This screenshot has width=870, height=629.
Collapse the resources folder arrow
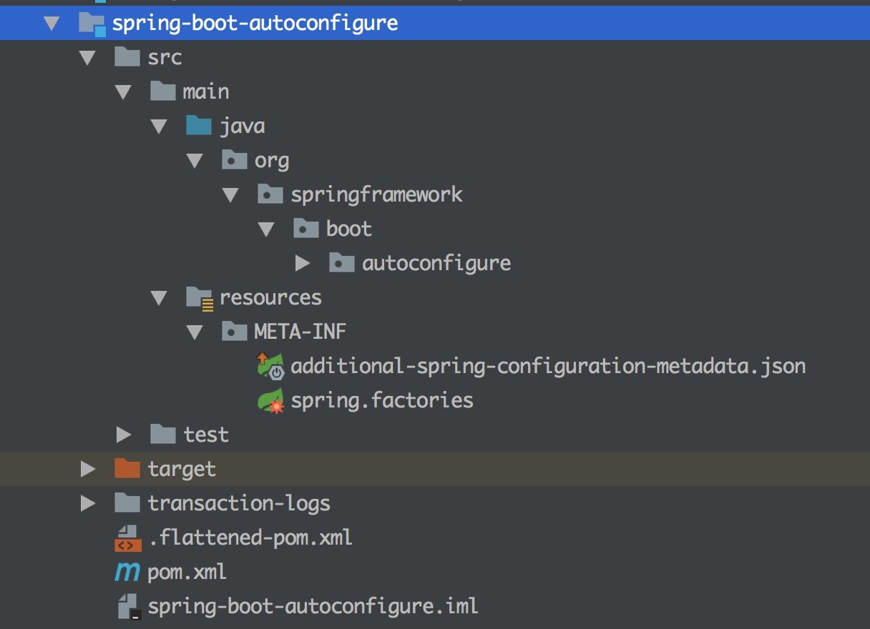159,298
